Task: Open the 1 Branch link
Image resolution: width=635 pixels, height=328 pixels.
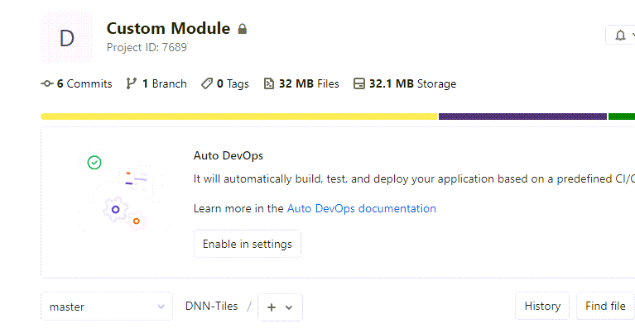Action: click(x=156, y=83)
